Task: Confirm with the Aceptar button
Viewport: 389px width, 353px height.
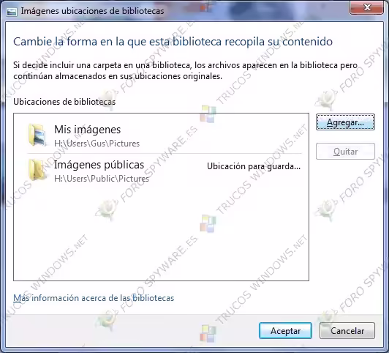Action: click(x=285, y=330)
